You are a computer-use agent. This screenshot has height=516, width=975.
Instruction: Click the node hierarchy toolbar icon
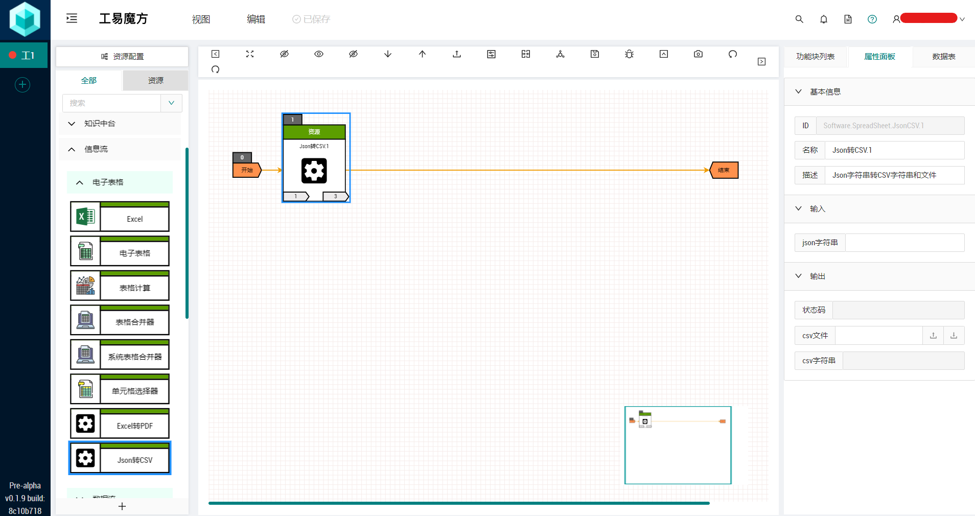pos(561,54)
